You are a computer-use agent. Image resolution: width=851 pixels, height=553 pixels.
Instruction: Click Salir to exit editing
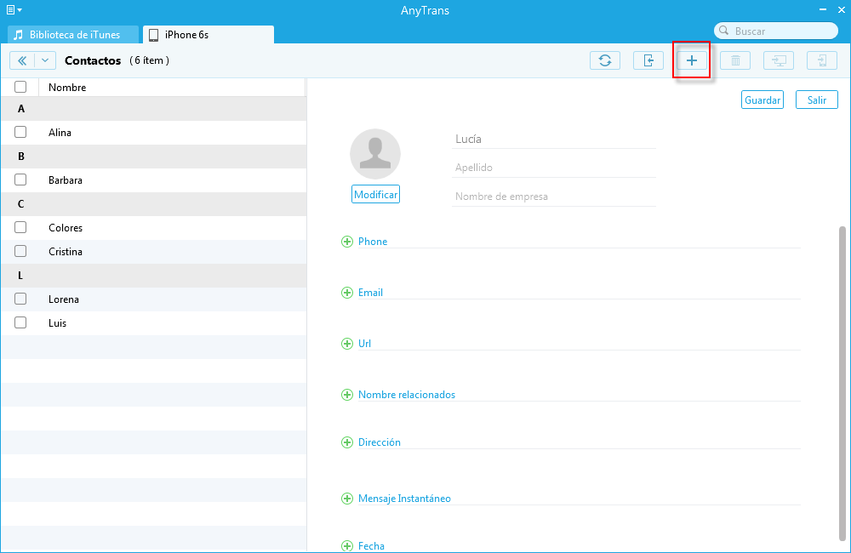coord(816,100)
